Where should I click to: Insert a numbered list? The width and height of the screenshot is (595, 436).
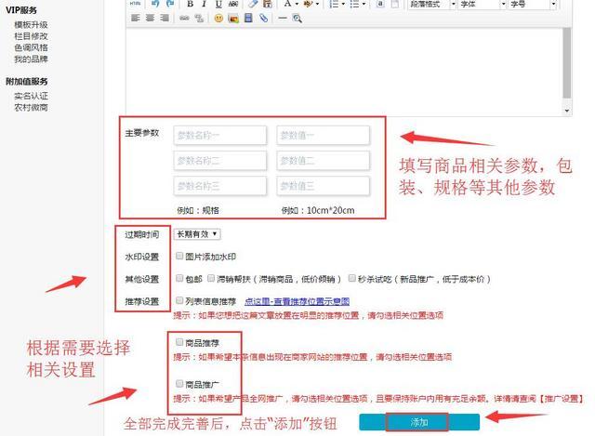tap(334, 4)
